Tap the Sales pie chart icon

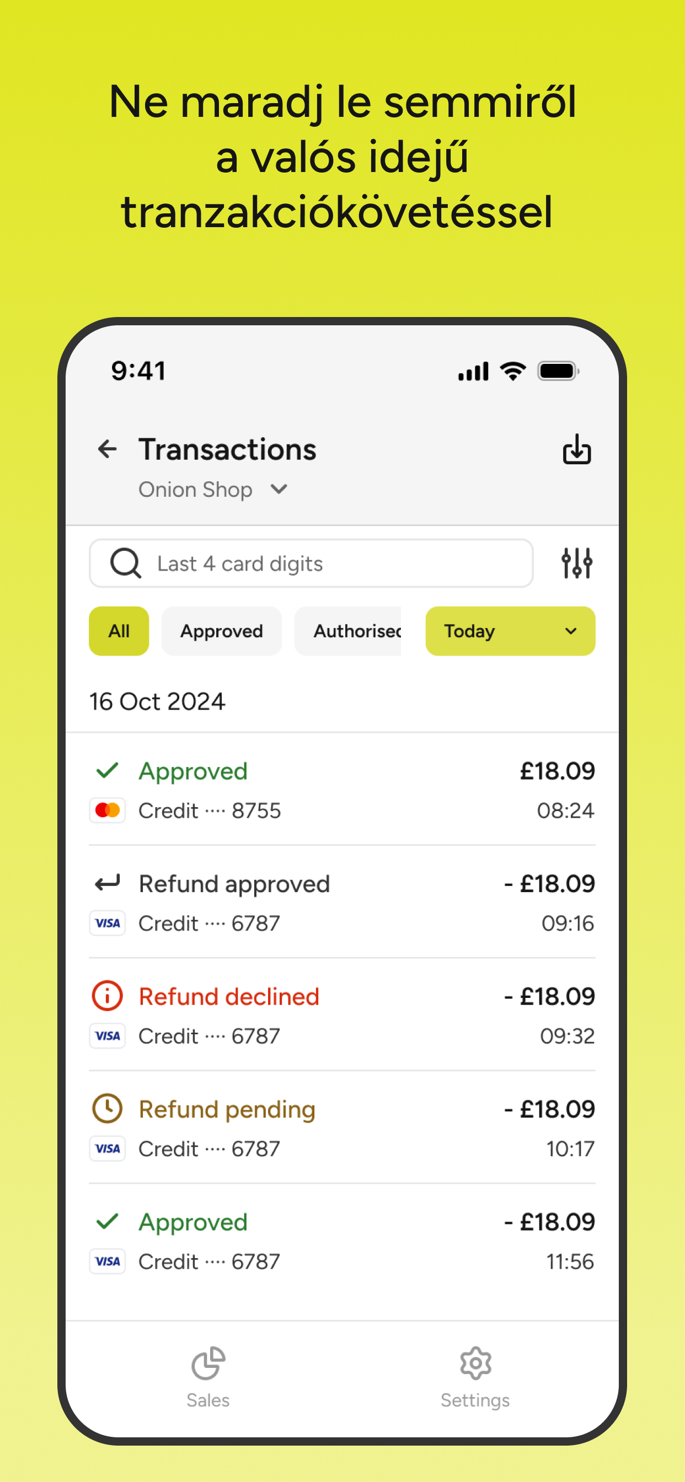click(x=208, y=1363)
